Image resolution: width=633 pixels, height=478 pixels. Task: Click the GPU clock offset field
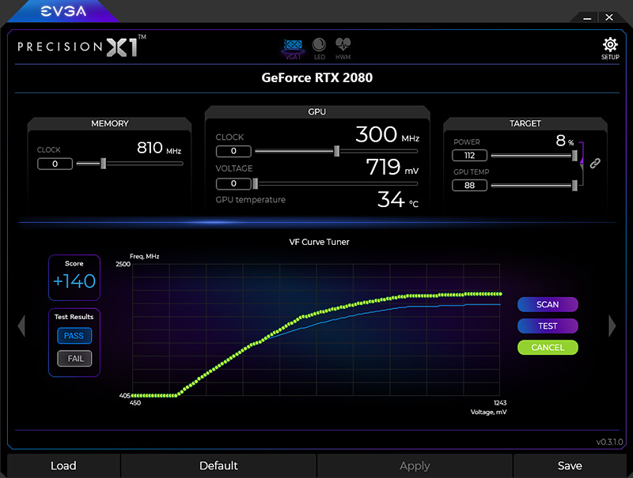[233, 151]
